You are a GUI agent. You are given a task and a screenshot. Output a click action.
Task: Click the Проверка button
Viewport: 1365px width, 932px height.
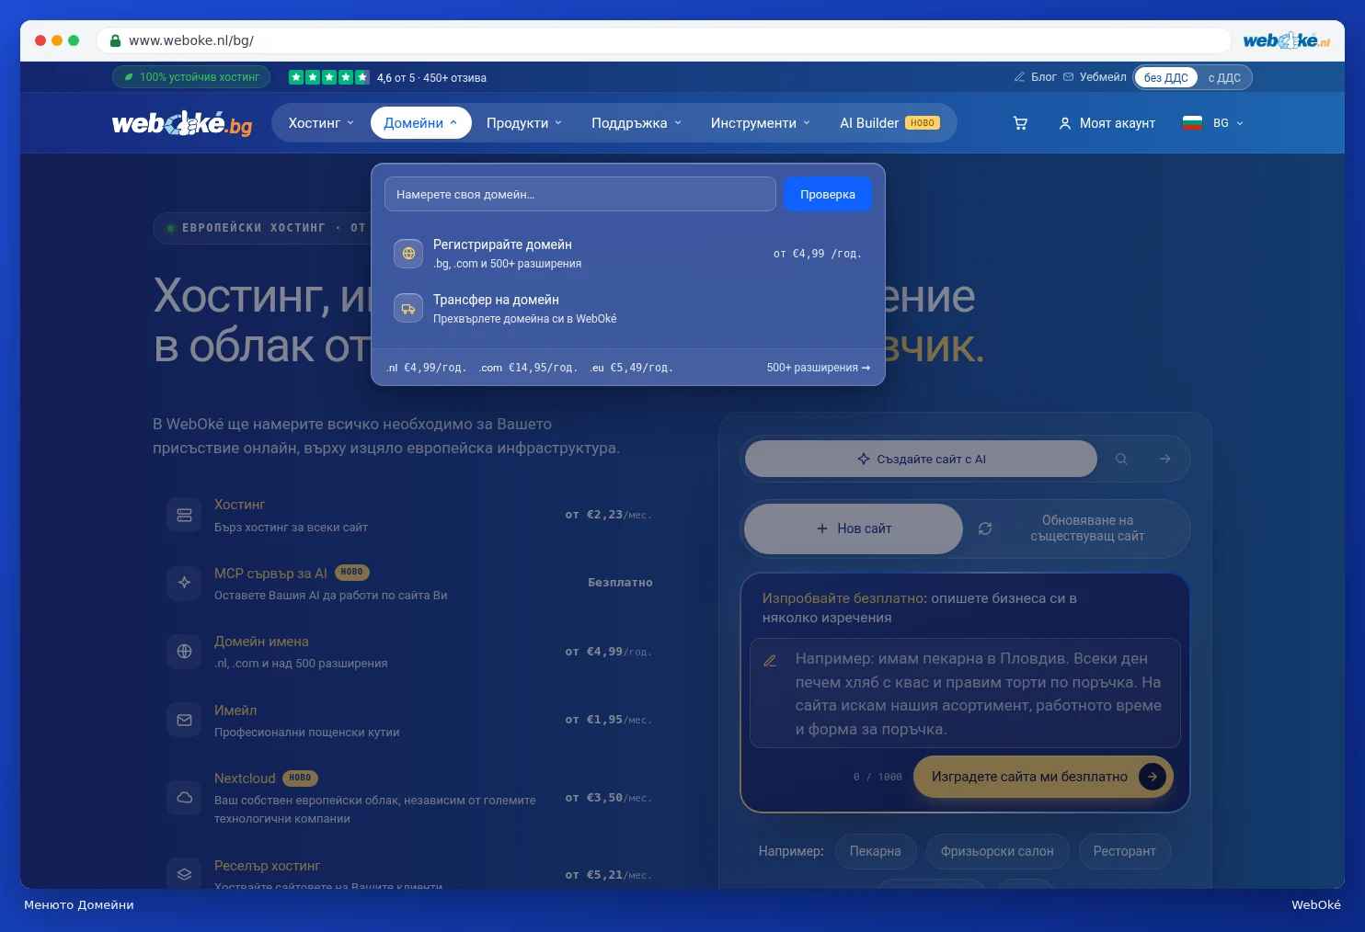point(828,194)
